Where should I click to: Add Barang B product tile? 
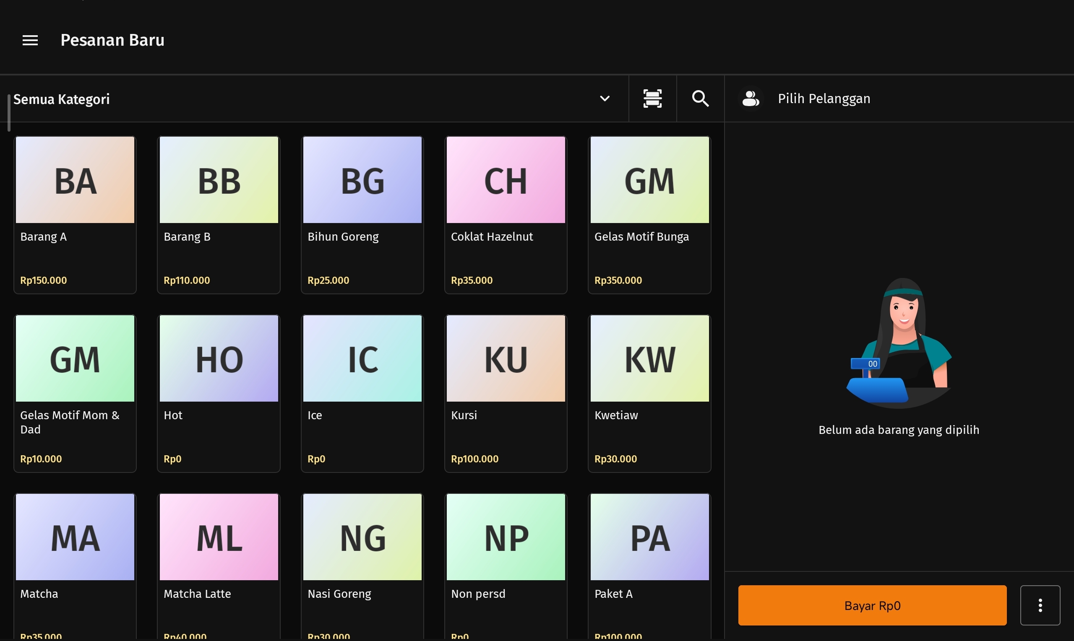[219, 215]
